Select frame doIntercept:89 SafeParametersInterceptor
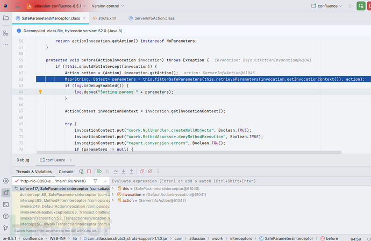Screen dimensions: 371x241 coord(61,194)
